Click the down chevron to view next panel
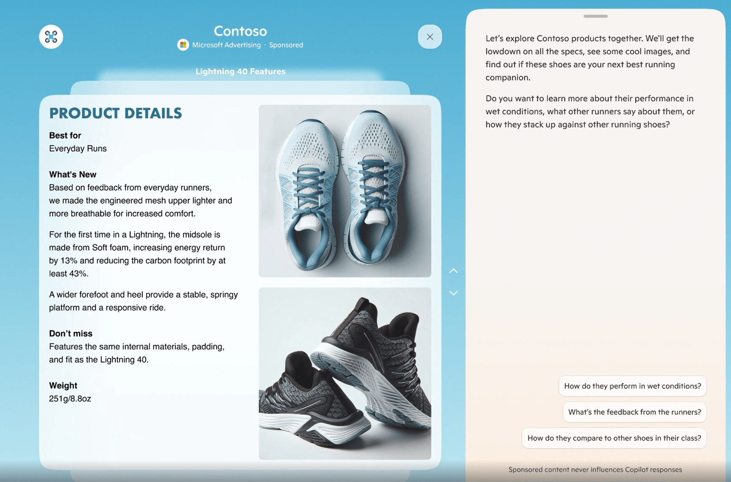Viewport: 731px width, 482px height. [x=453, y=293]
